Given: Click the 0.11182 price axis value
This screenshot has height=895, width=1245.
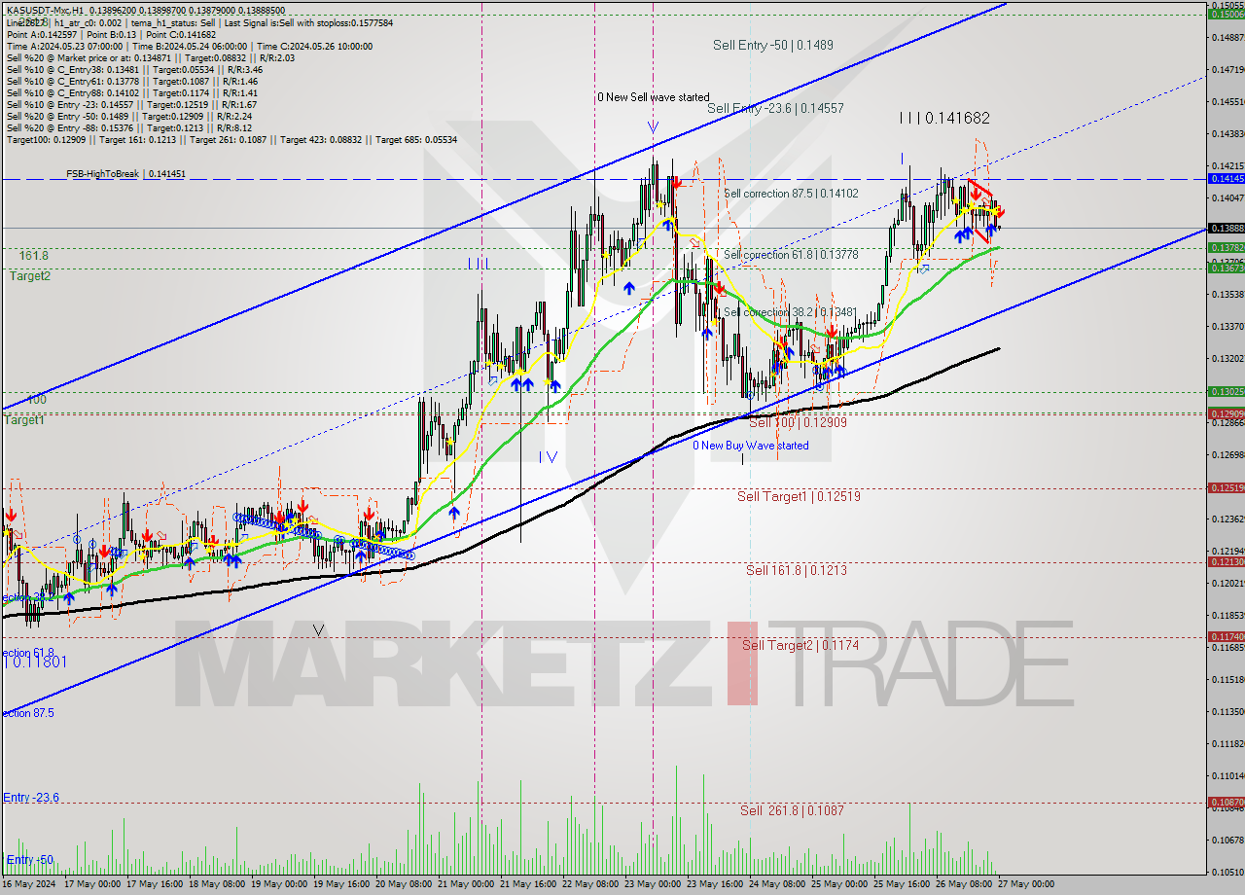Looking at the screenshot, I should [1227, 743].
